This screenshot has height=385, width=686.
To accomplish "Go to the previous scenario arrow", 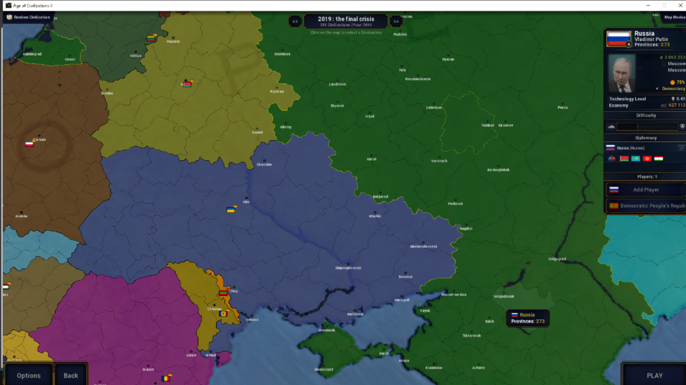I will pyautogui.click(x=295, y=21).
